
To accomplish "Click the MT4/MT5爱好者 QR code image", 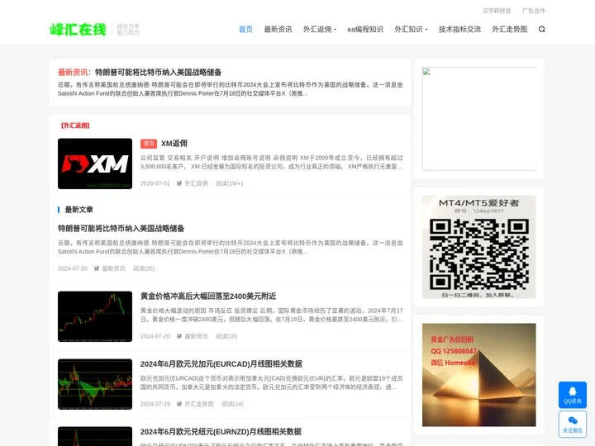I will pyautogui.click(x=478, y=247).
